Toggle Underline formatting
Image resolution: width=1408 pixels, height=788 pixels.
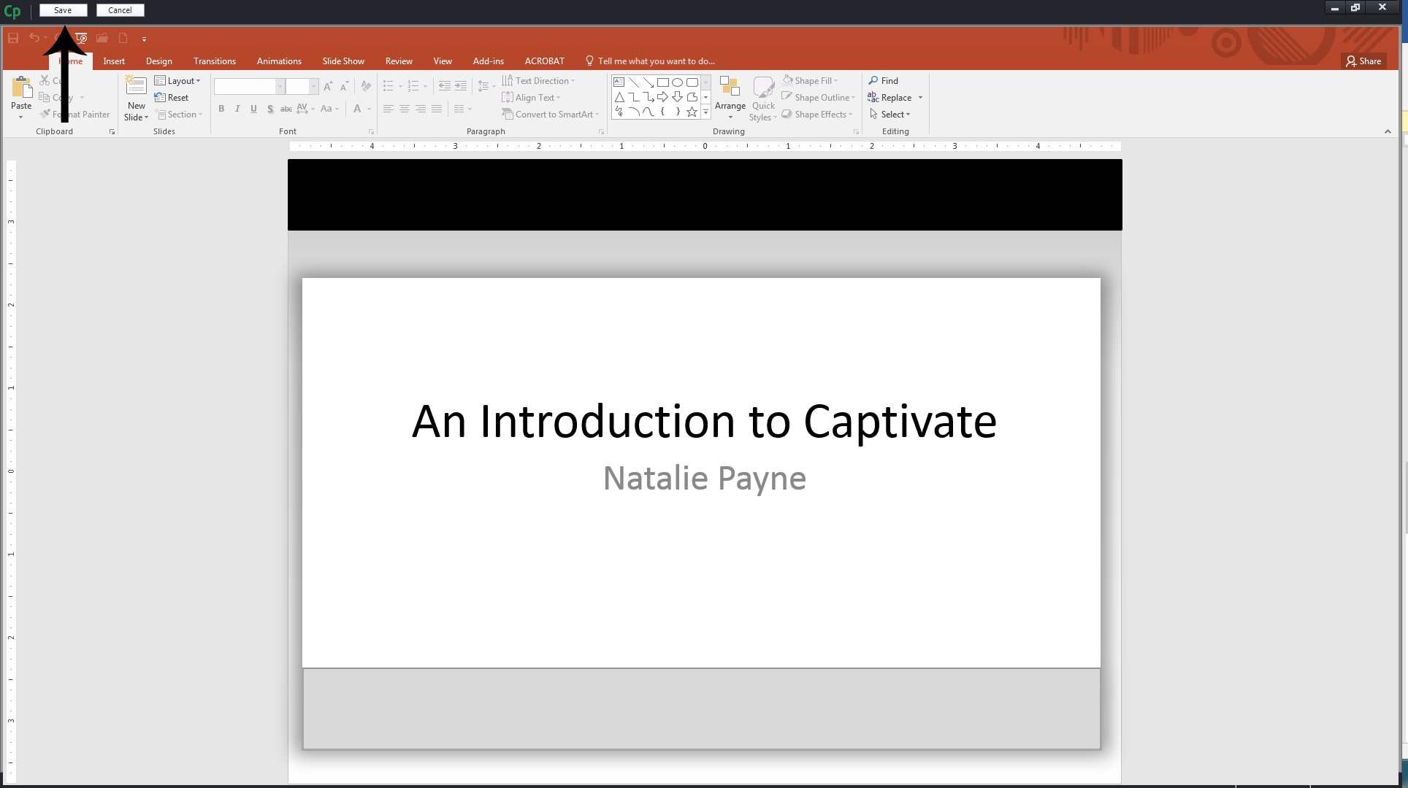(253, 109)
